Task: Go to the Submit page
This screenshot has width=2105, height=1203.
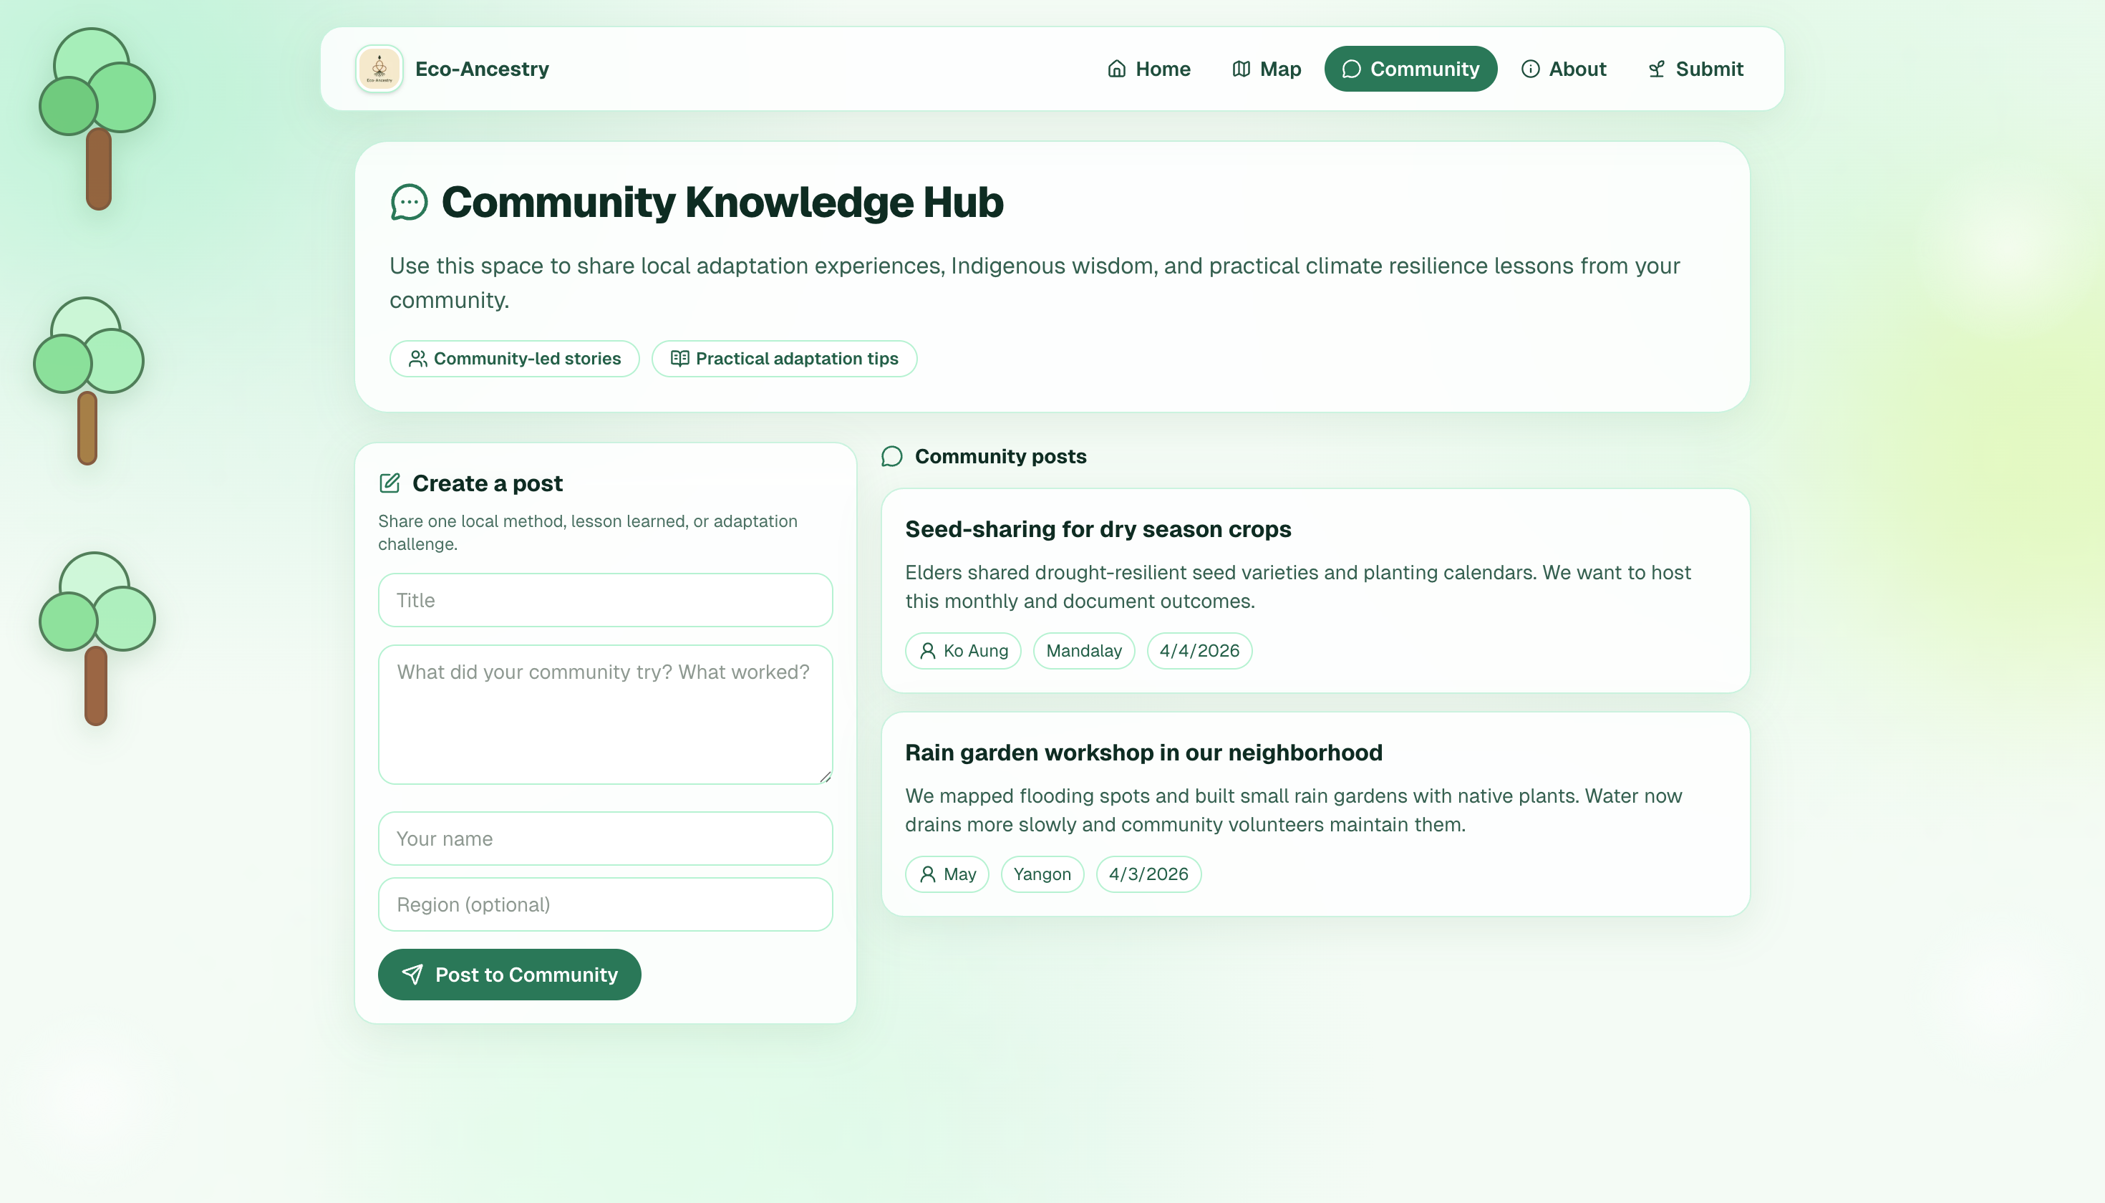Action: 1695,69
